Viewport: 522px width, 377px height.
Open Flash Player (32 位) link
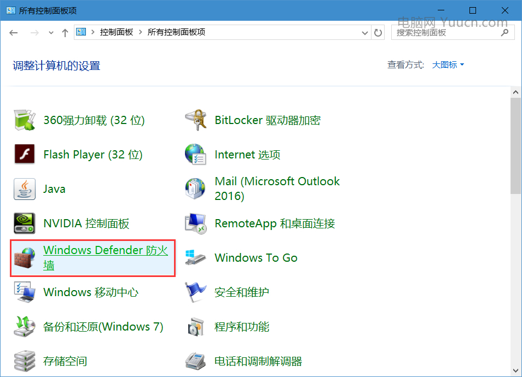(x=93, y=155)
